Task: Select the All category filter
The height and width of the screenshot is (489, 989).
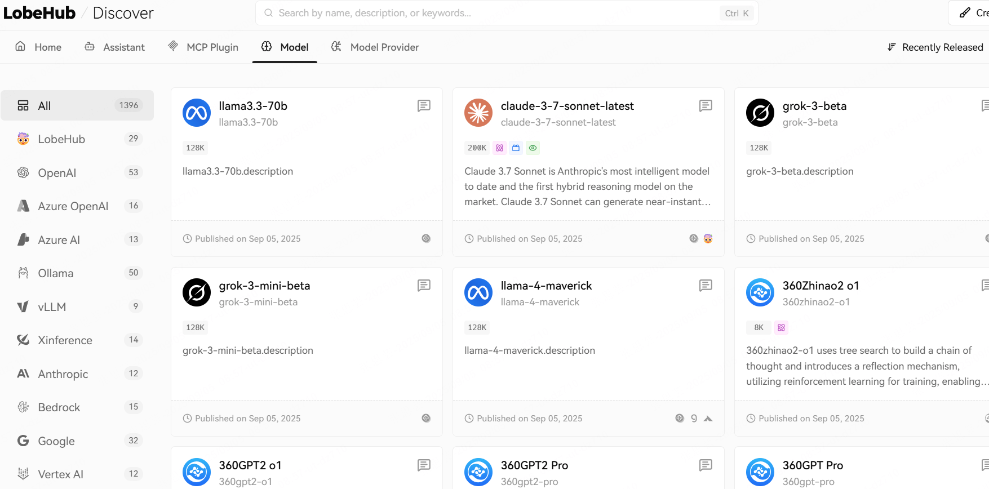Action: point(77,105)
